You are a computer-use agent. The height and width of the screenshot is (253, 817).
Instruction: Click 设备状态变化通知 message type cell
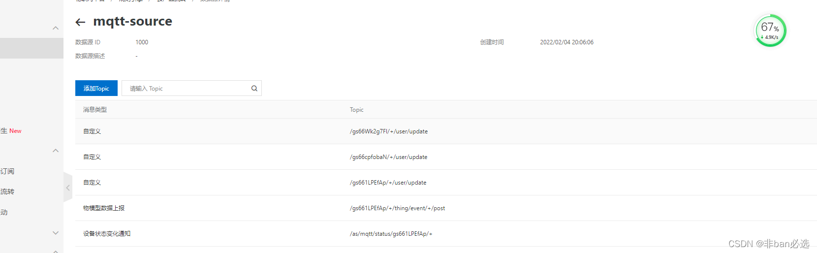(x=107, y=234)
